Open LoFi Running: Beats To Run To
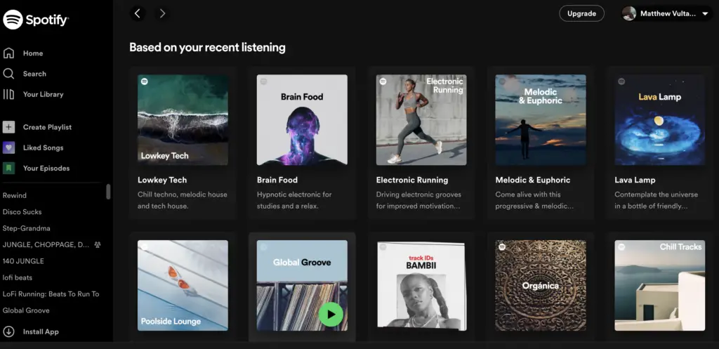The width and height of the screenshot is (719, 349). [x=51, y=294]
